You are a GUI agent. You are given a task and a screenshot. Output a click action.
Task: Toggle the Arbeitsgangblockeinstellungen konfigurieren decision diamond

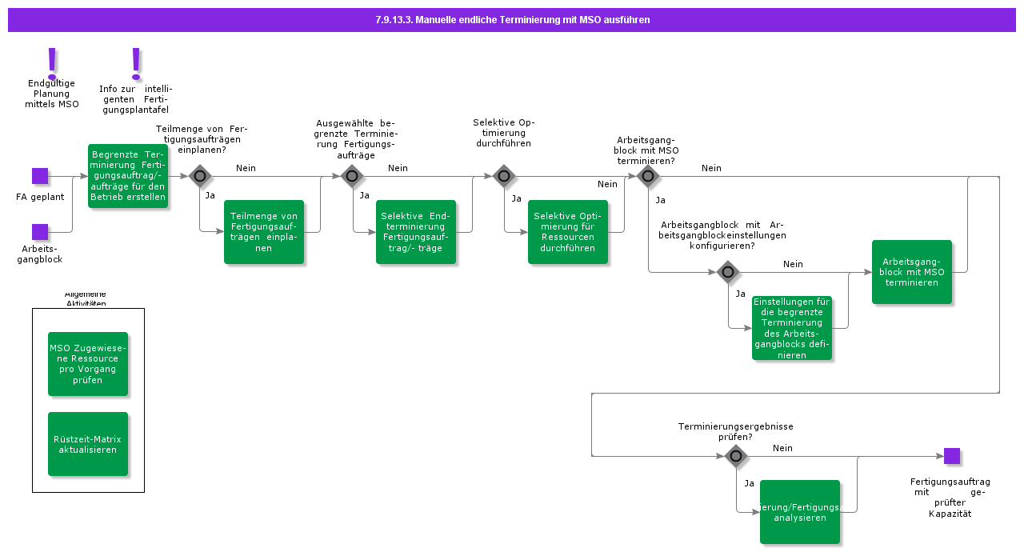[x=727, y=272]
